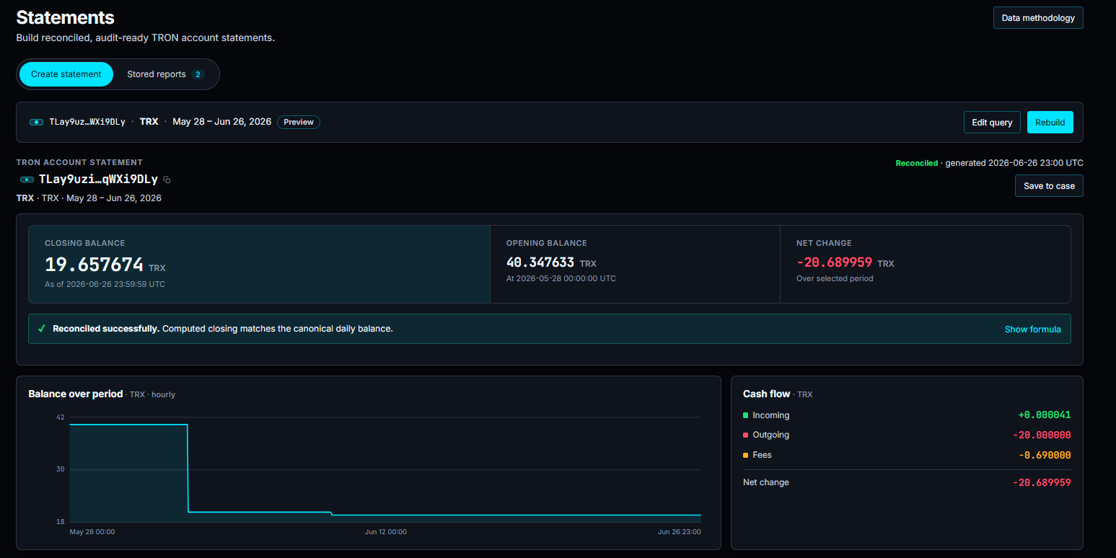The image size is (1116, 558).
Task: Click the Stored reports count badge
Action: [198, 74]
